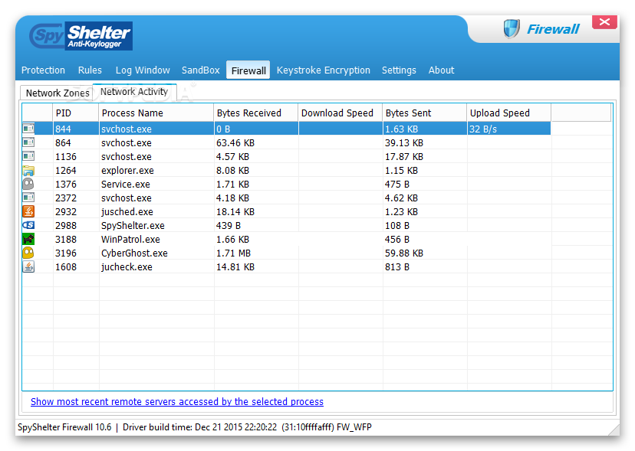
Task: Click the 59.88 KB bytes sent value
Action: pyautogui.click(x=403, y=253)
